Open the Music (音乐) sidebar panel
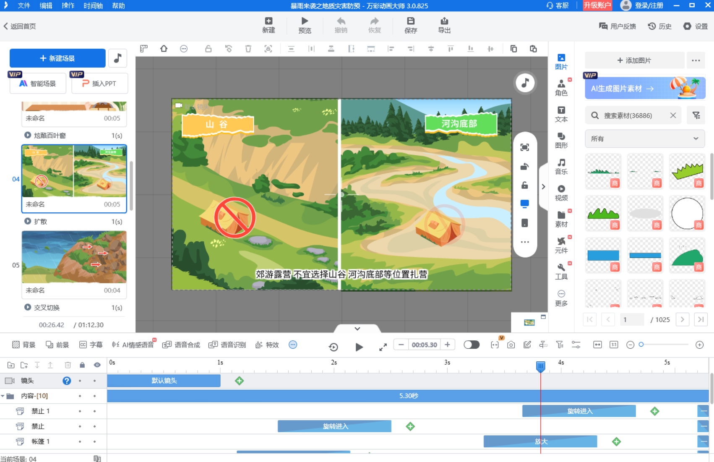The image size is (714, 462). point(561,166)
